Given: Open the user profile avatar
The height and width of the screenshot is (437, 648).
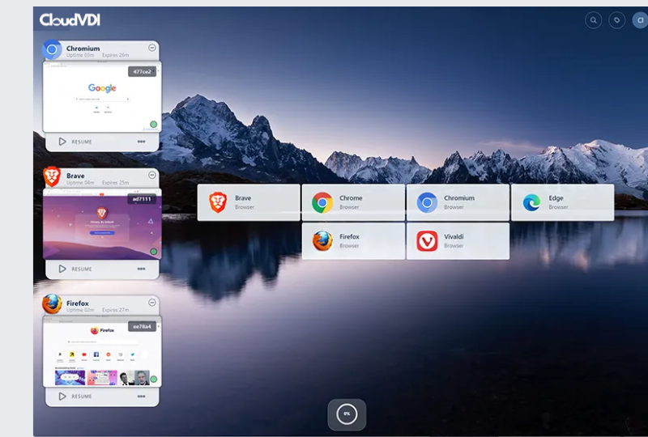Looking at the screenshot, I should 640,19.
